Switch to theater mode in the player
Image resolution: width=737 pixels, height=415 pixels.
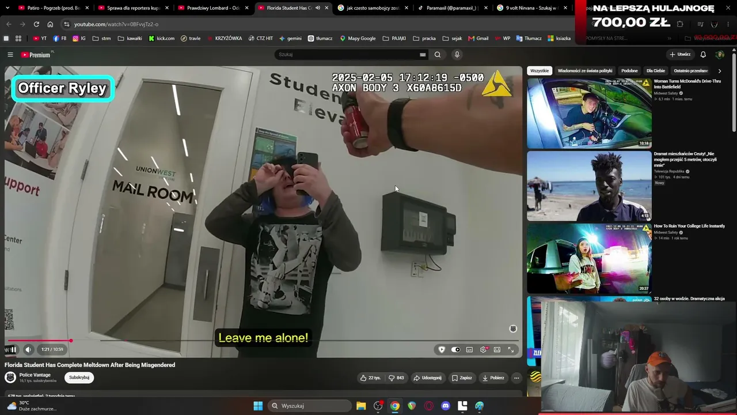497,349
